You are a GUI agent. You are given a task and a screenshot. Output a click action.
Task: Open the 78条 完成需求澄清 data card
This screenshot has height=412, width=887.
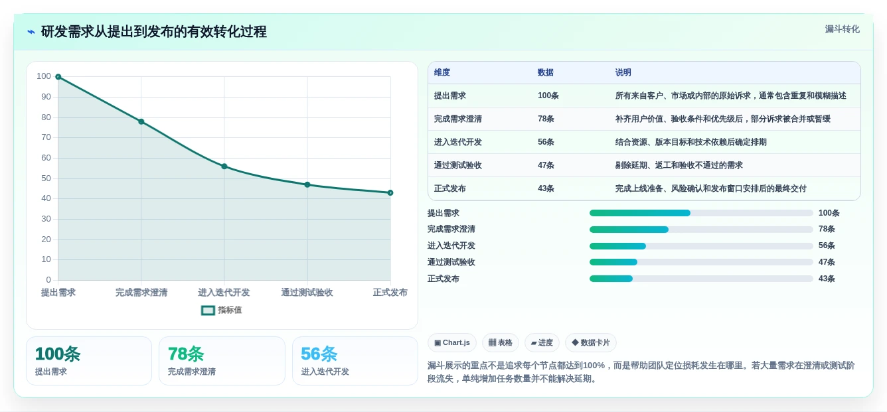[222, 361]
